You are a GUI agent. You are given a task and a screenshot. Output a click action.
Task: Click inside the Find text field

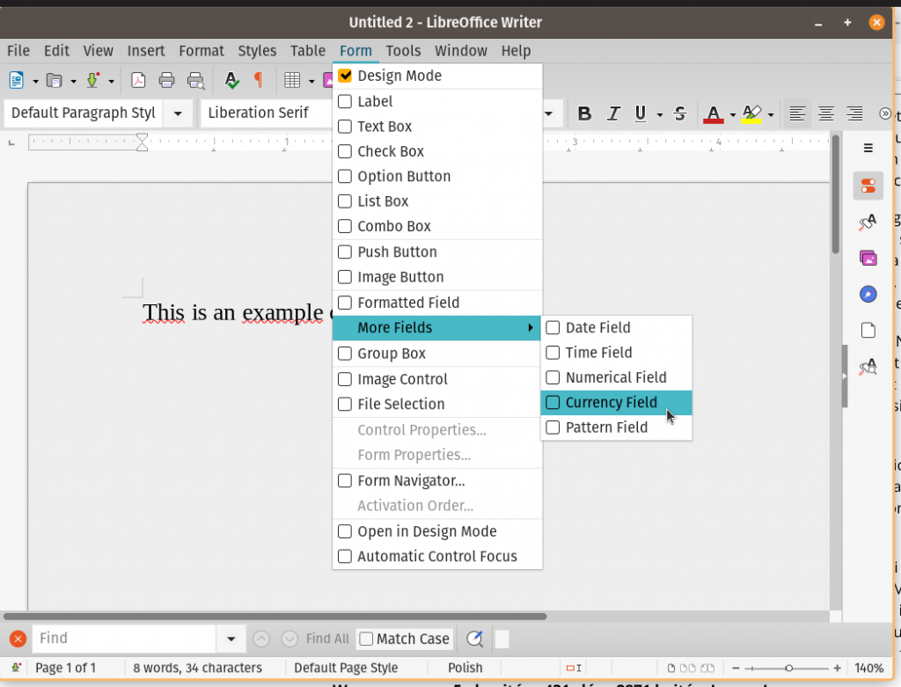click(123, 638)
